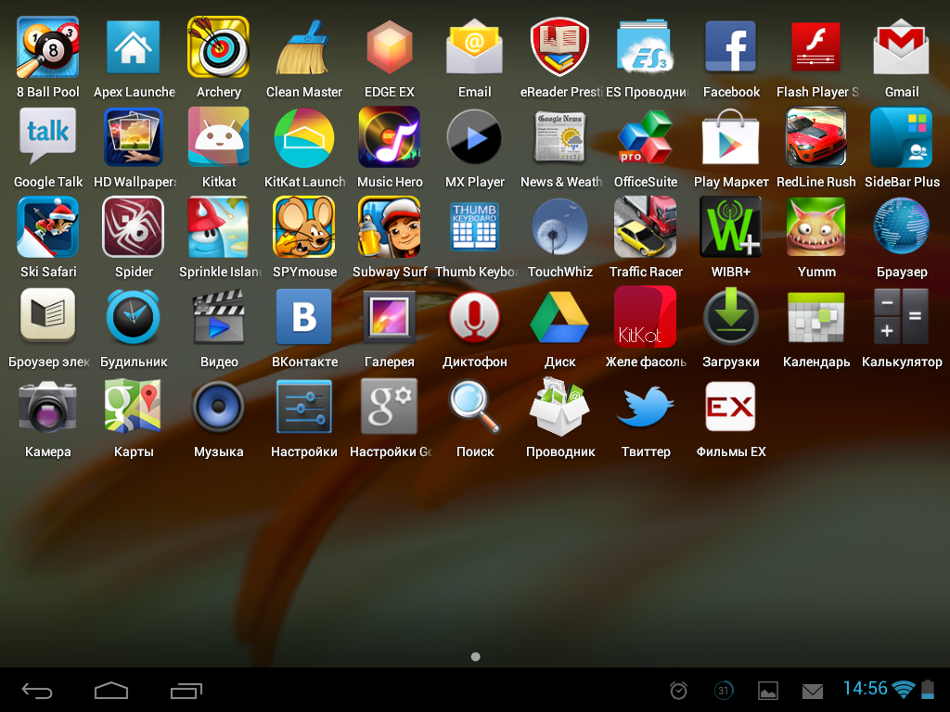Open the Калькулятор app
This screenshot has width=950, height=712.
coord(901,317)
